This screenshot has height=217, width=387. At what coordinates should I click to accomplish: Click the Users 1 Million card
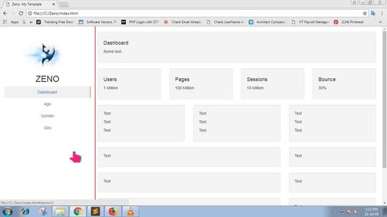(x=129, y=84)
